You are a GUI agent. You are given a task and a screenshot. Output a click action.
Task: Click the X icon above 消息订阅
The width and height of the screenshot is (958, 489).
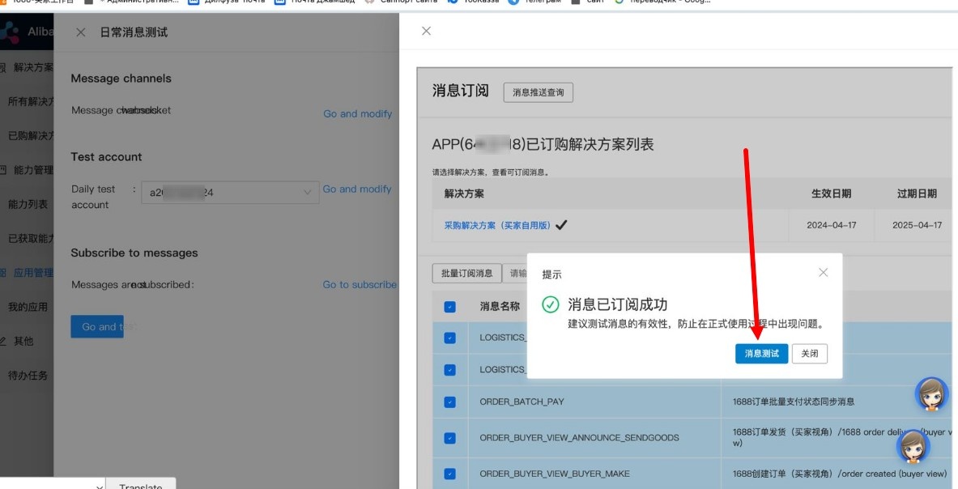tap(426, 31)
